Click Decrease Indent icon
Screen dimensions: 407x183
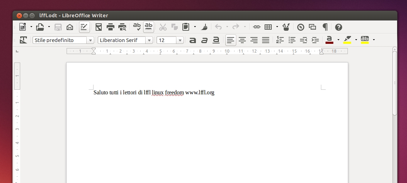coord(304,40)
